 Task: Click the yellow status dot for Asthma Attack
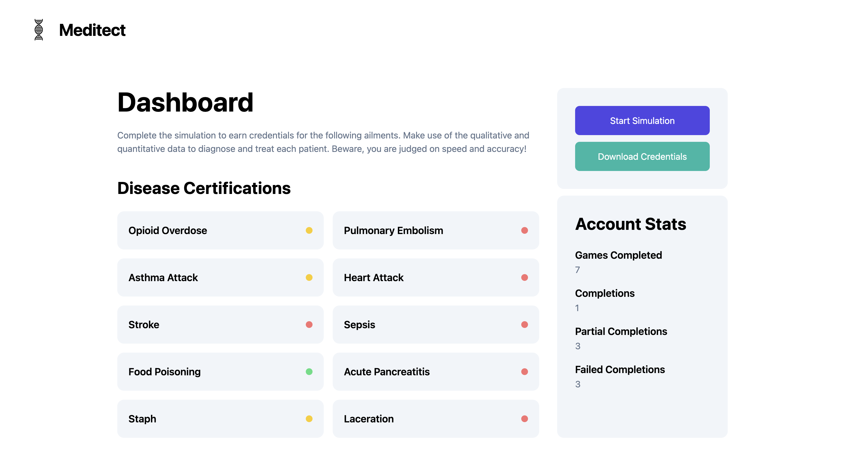tap(309, 278)
